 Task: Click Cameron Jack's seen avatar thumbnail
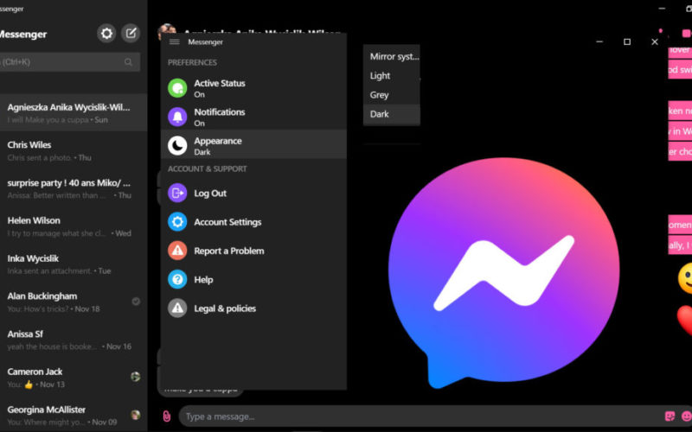[136, 377]
